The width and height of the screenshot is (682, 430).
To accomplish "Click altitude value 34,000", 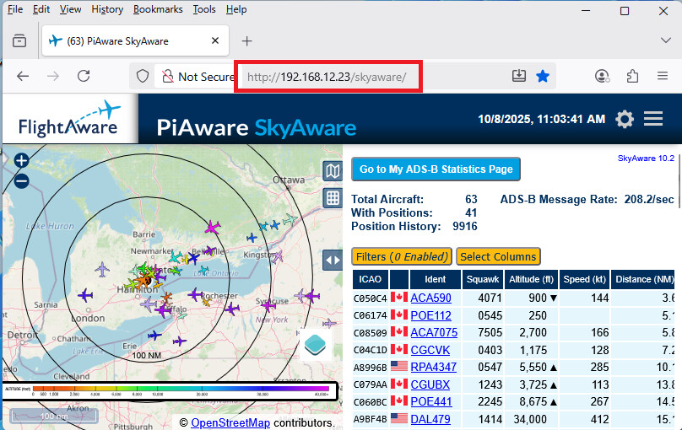I will (x=530, y=419).
